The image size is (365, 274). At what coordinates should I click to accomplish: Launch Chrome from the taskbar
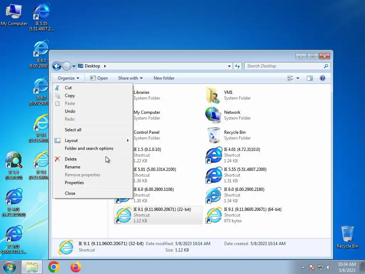pos(54,267)
